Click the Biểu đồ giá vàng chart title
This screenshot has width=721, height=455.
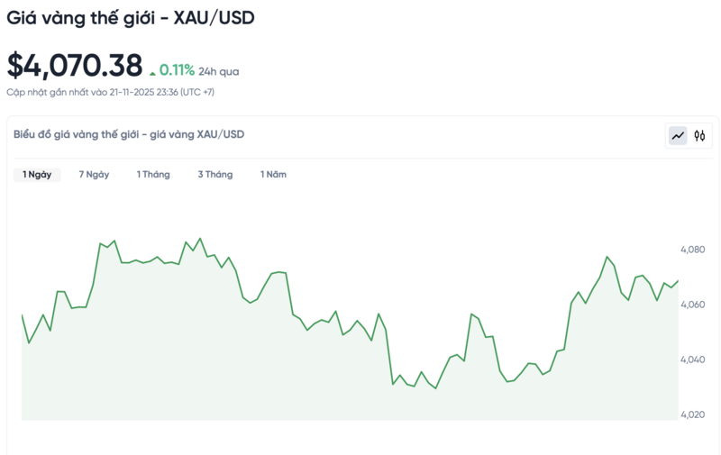point(129,134)
